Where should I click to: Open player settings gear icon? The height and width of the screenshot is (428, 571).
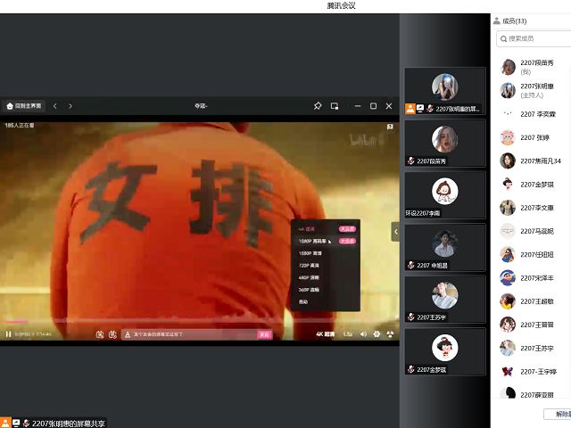(377, 334)
